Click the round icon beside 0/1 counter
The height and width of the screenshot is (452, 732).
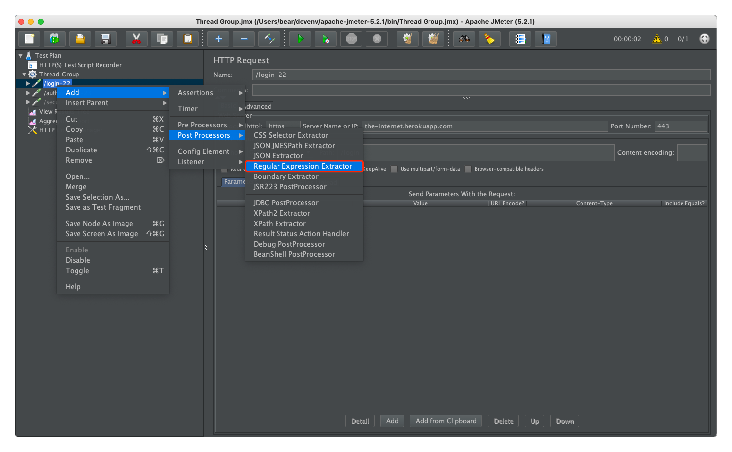click(704, 39)
